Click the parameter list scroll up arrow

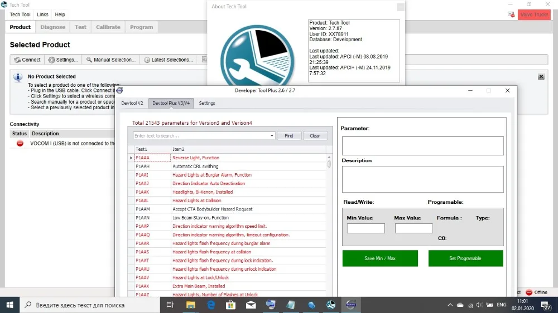tap(329, 157)
